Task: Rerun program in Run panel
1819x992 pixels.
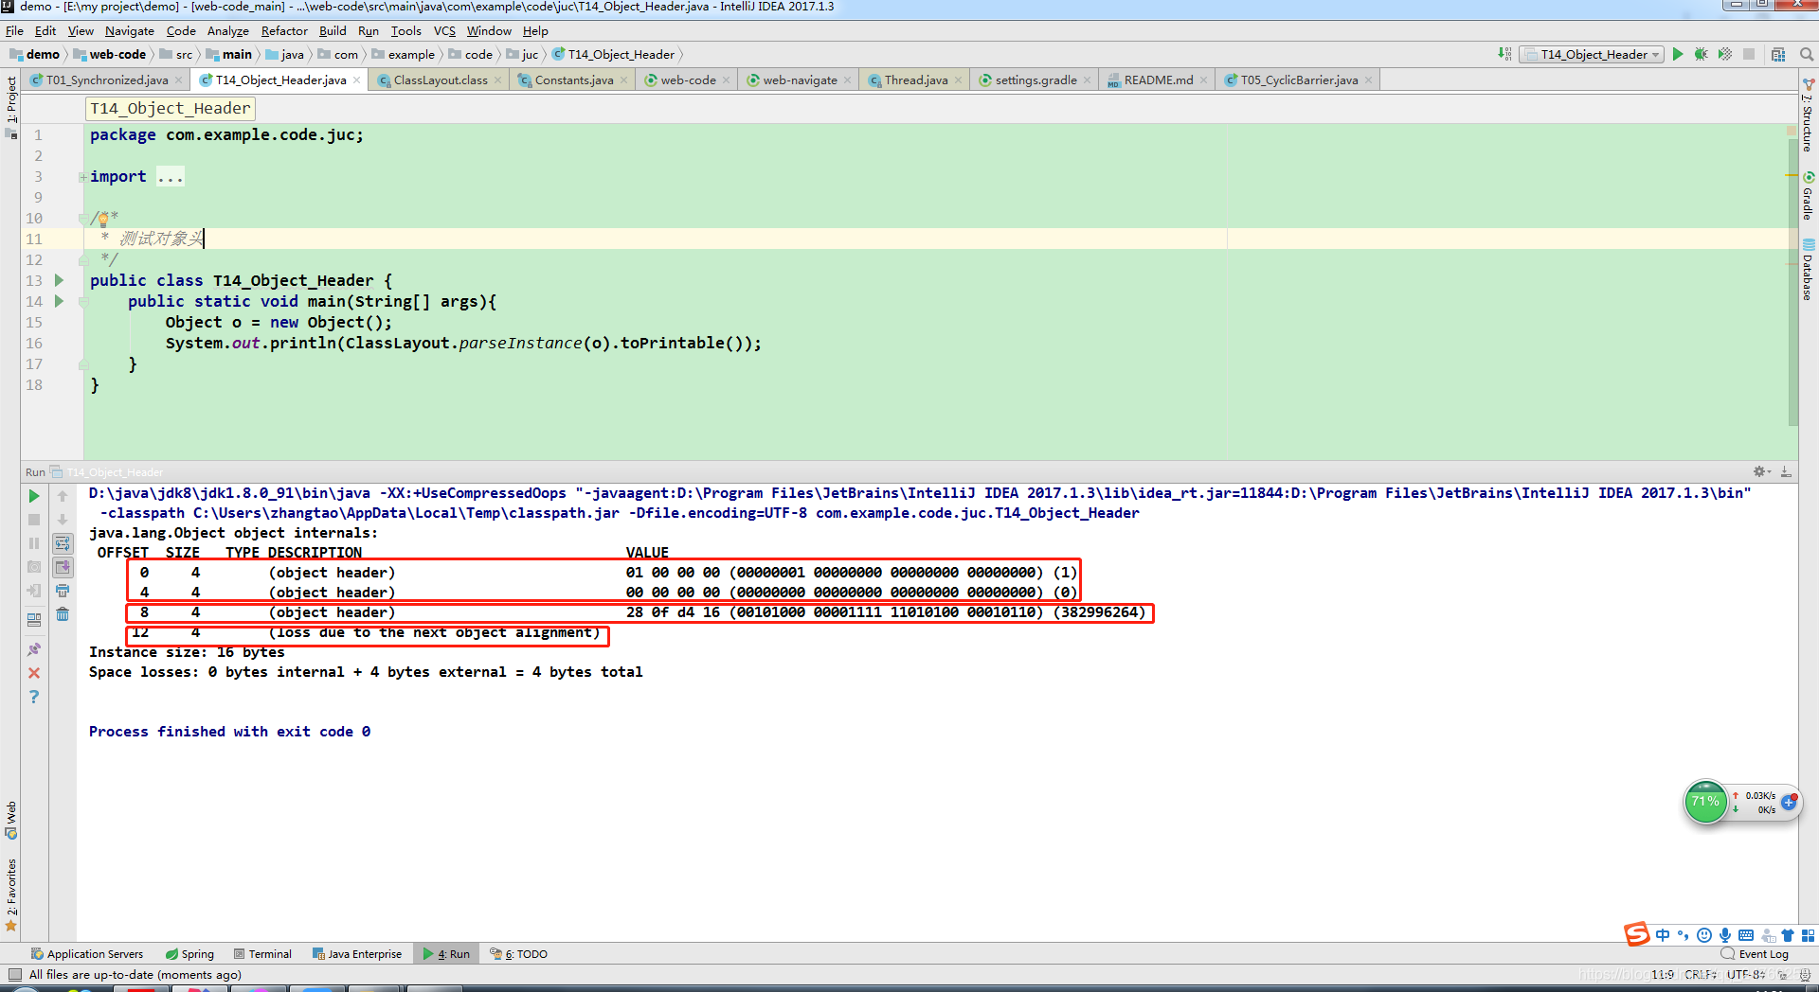Action: click(34, 496)
